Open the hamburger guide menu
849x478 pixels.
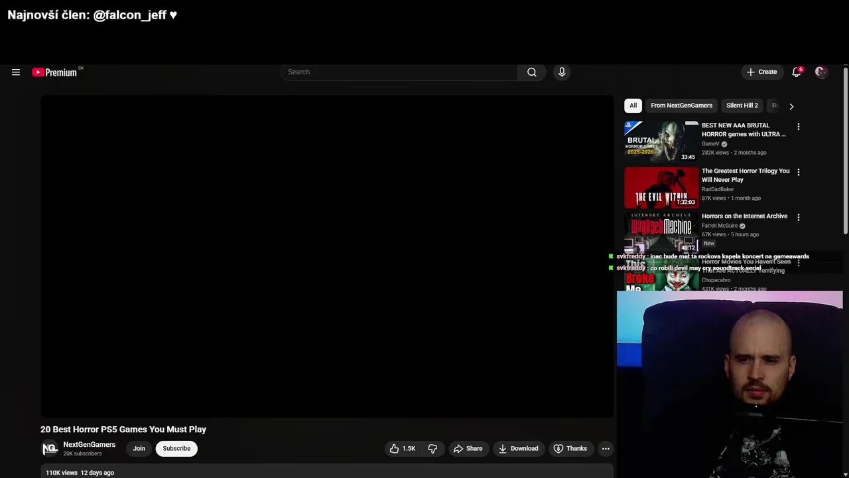coord(16,72)
